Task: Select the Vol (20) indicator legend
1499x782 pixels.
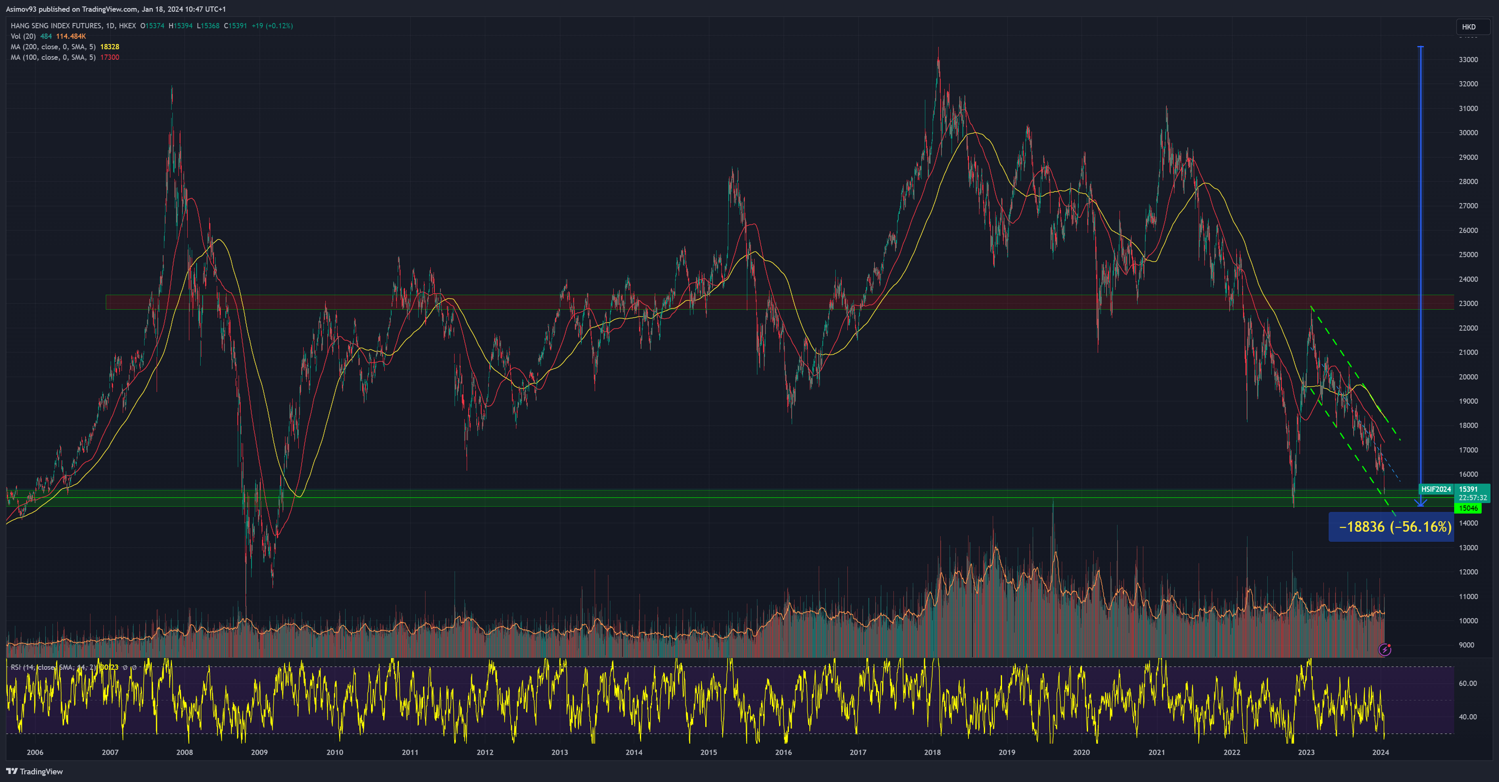Action: pos(23,36)
